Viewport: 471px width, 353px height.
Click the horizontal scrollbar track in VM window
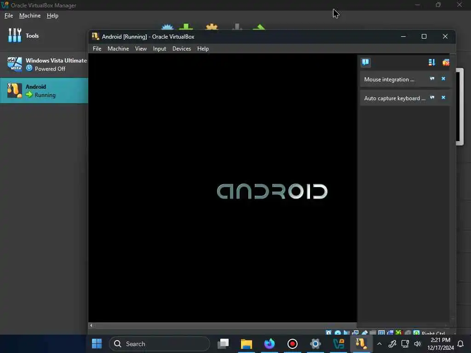(225, 325)
